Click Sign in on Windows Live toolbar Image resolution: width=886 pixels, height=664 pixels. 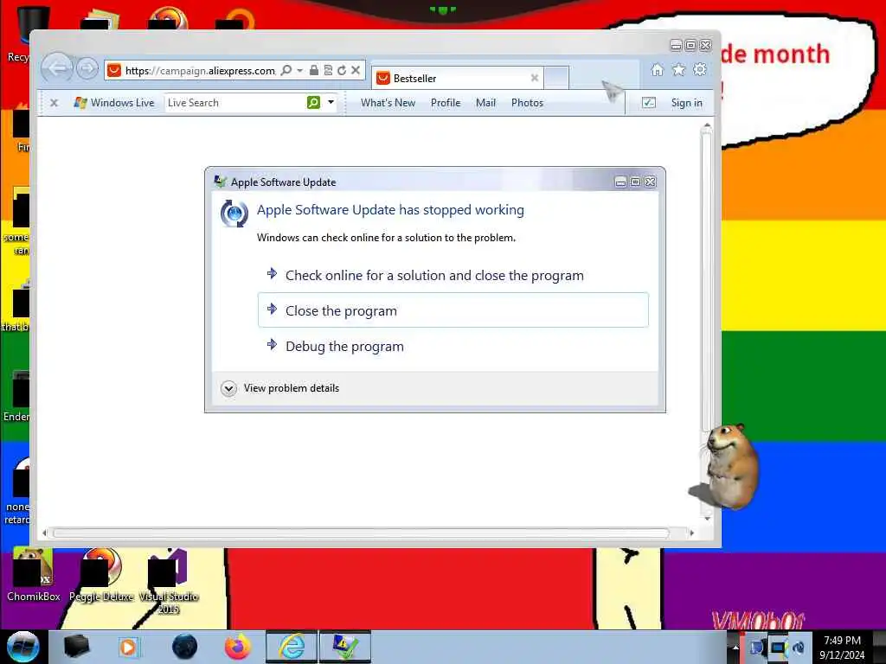[x=686, y=103]
